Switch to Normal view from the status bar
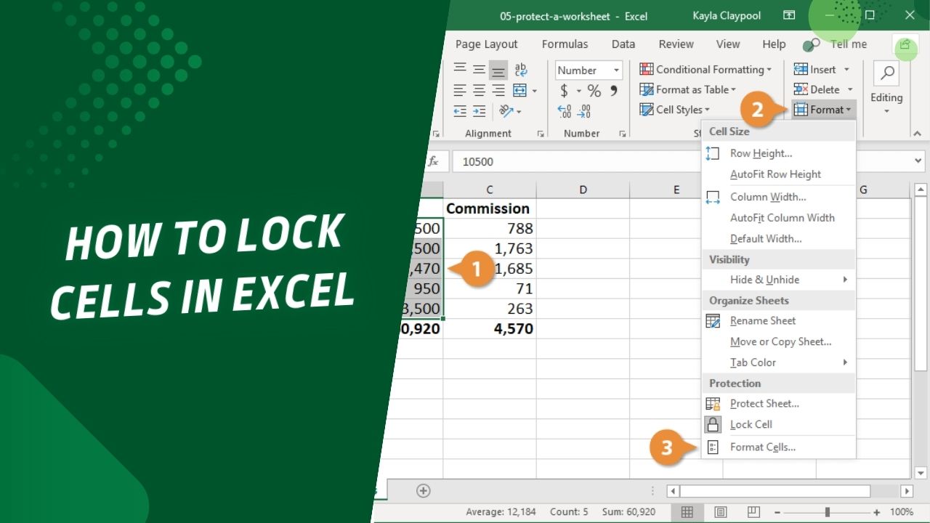Image resolution: width=930 pixels, height=523 pixels. [687, 512]
